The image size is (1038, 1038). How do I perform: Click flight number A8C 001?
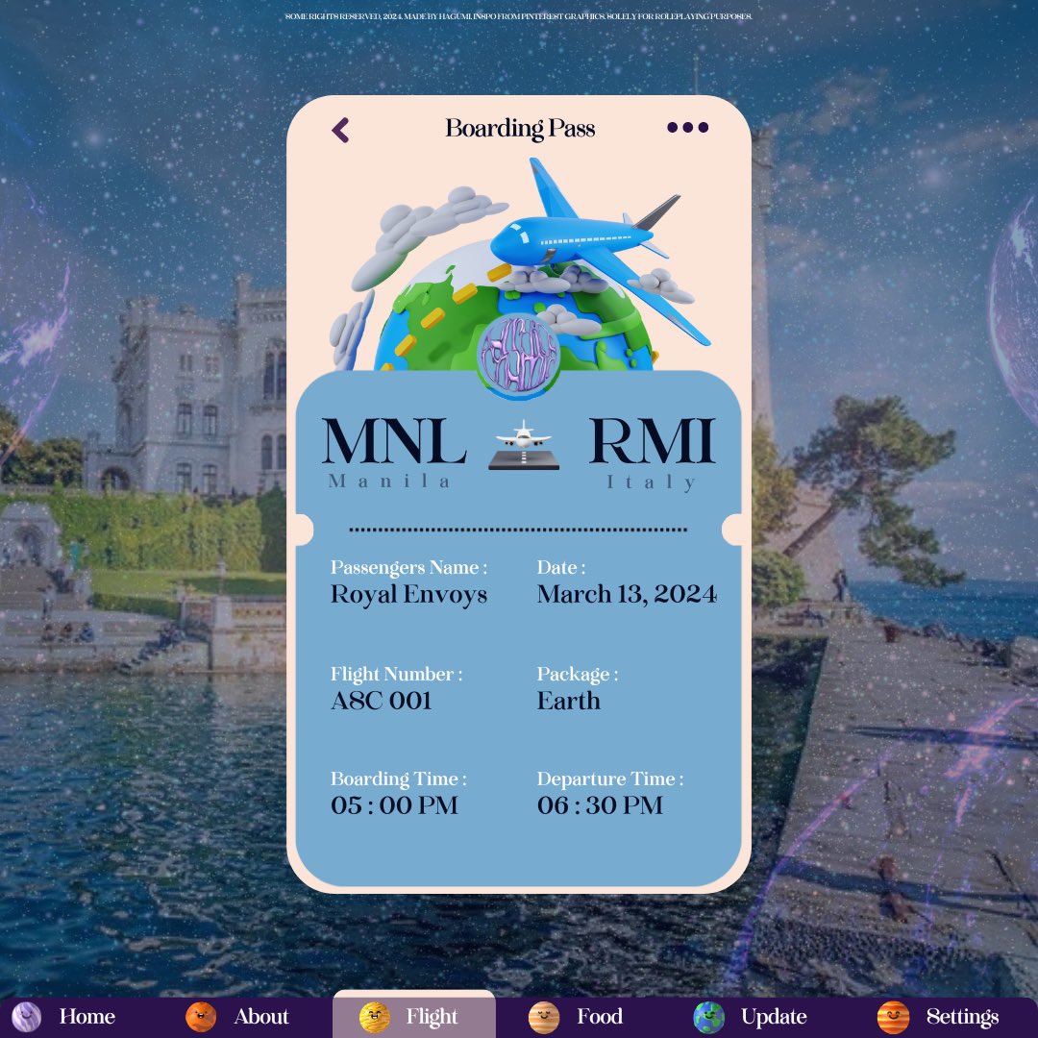382,701
